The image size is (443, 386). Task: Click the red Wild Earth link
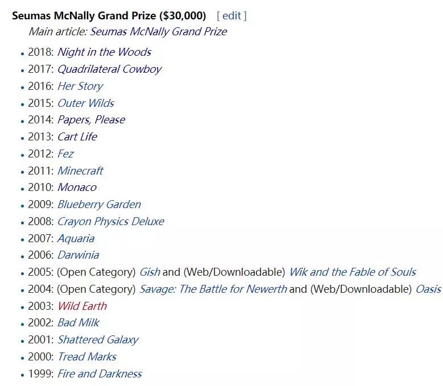(x=82, y=306)
